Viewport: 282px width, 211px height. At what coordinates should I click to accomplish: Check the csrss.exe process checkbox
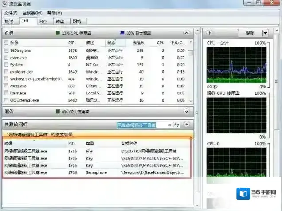(x=6, y=86)
